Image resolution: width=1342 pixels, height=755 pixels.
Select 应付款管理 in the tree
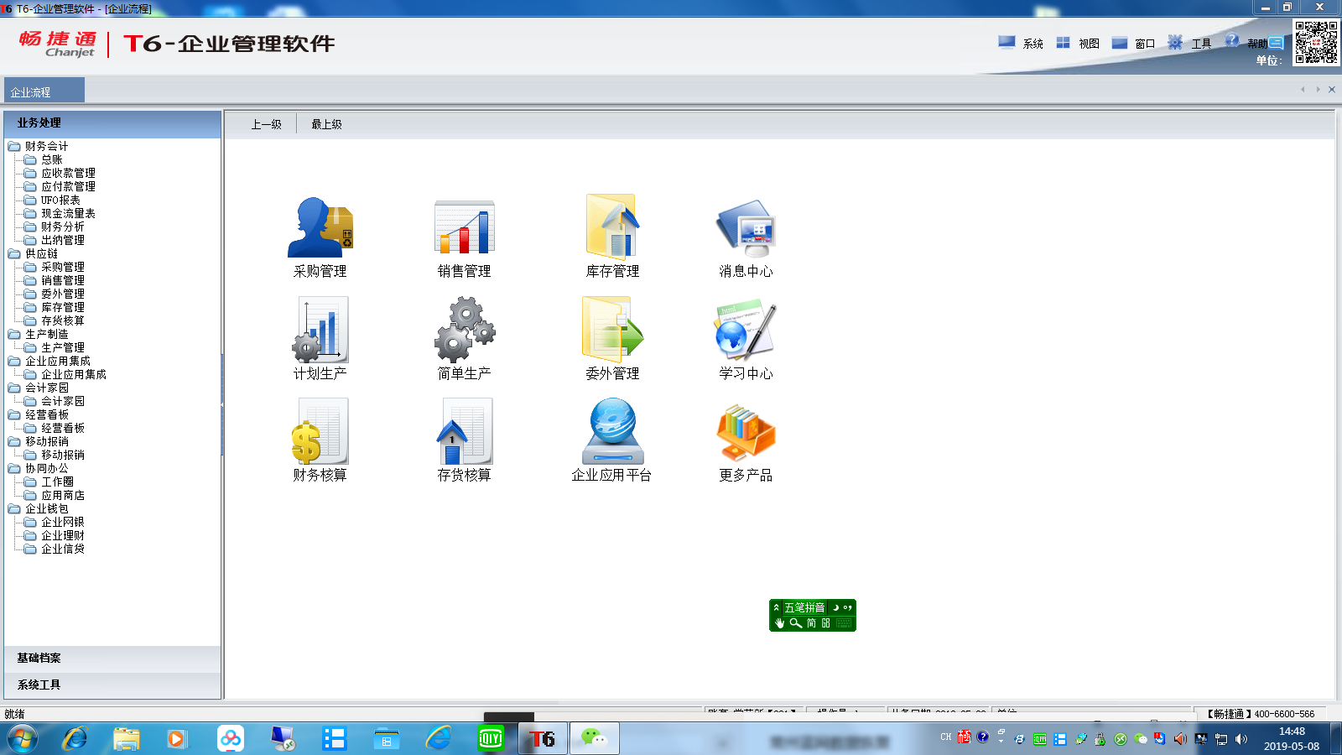pyautogui.click(x=69, y=186)
